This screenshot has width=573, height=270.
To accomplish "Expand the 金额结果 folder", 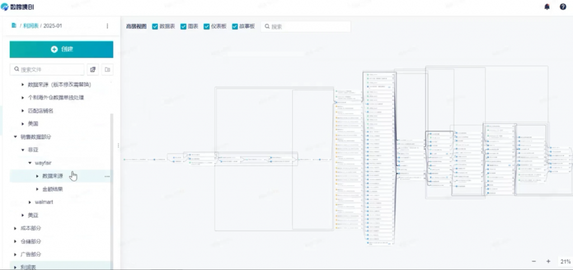I will [37, 189].
